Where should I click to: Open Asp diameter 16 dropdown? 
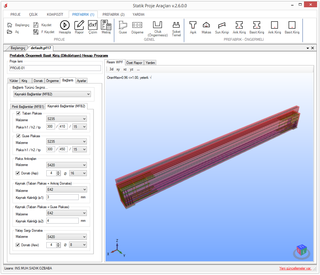pyautogui.click(x=78, y=173)
